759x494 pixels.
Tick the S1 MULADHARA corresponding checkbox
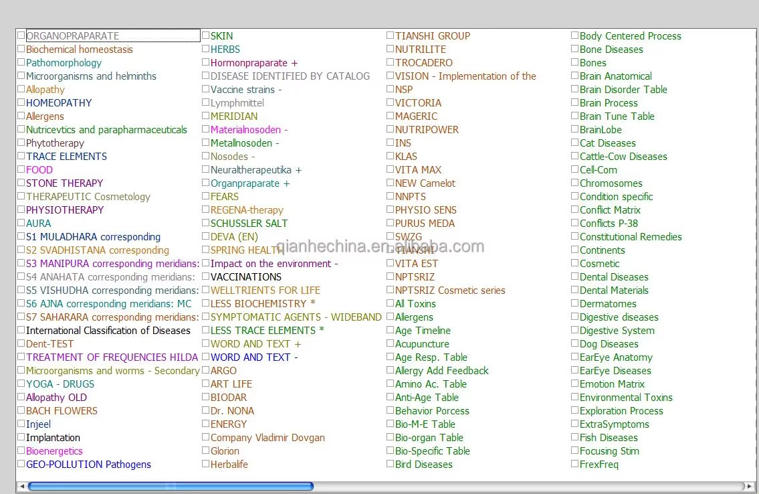click(x=21, y=236)
